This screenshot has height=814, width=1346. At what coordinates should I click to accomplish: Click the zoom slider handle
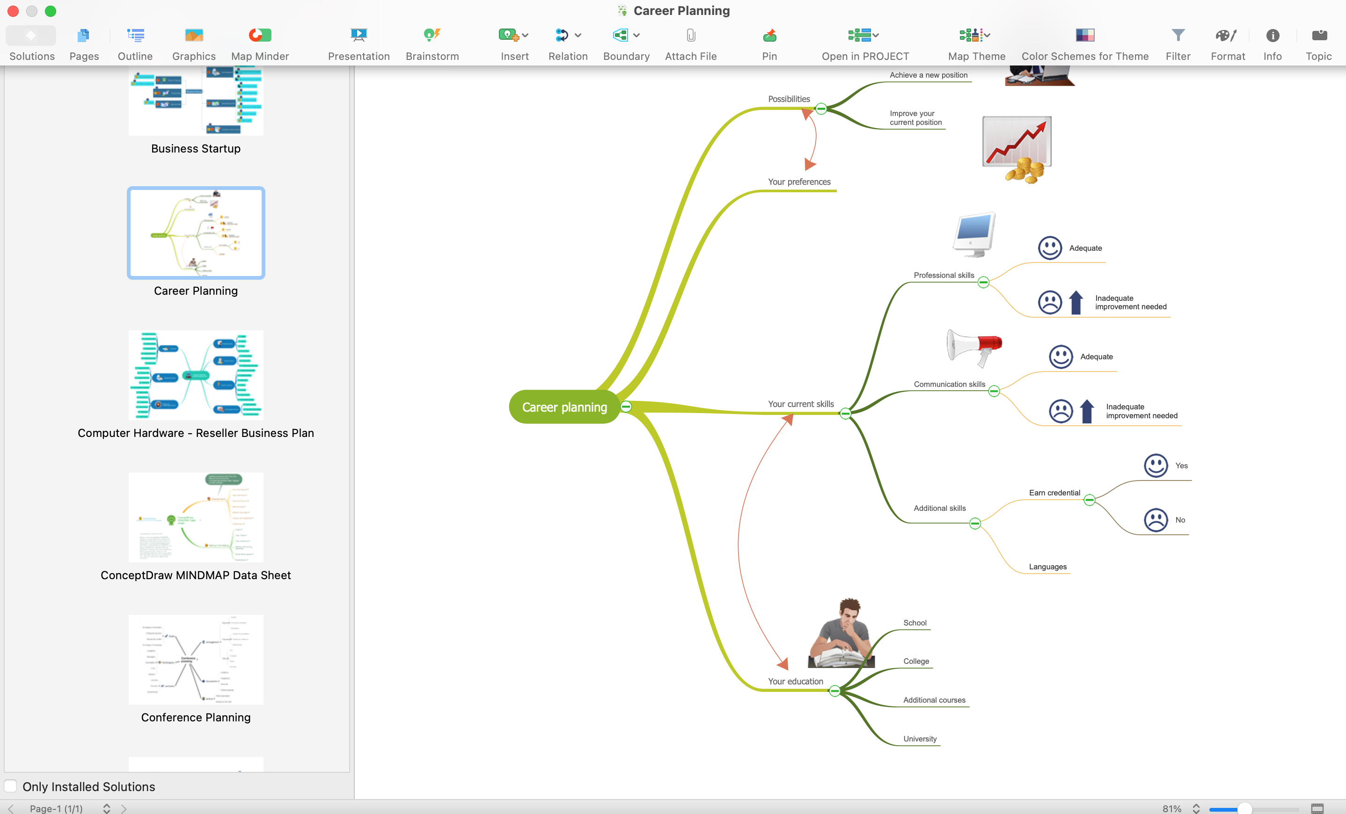1244,808
